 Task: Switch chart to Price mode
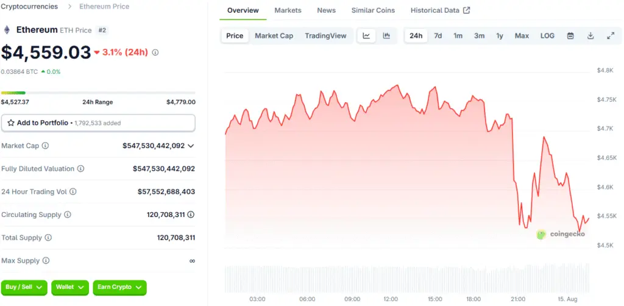click(235, 36)
